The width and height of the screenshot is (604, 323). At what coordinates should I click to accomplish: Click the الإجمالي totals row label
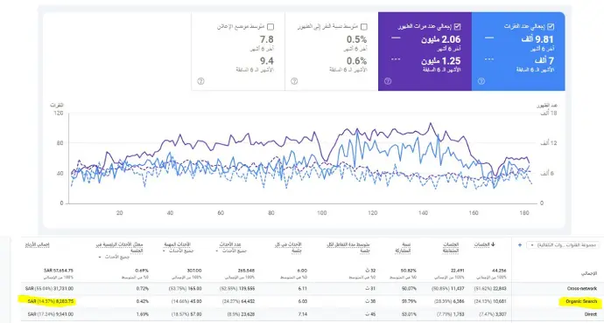tap(589, 273)
